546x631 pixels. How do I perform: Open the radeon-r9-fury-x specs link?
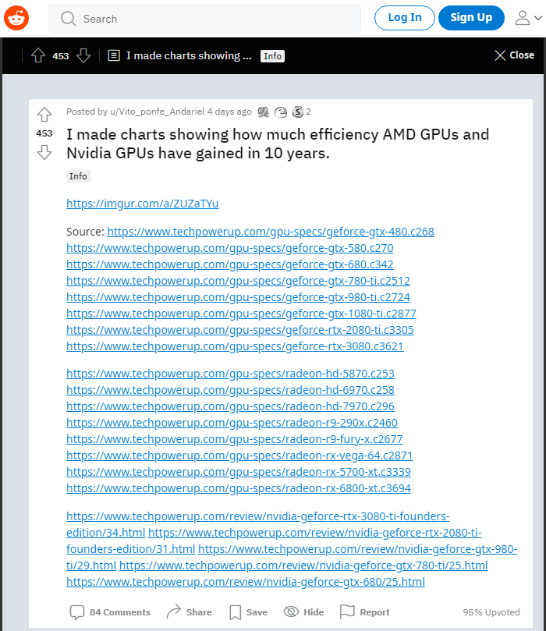coord(235,439)
